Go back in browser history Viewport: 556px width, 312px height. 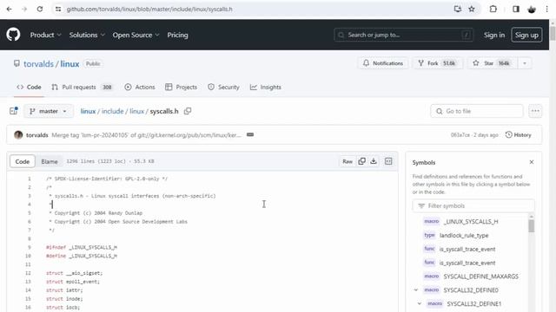coord(10,10)
